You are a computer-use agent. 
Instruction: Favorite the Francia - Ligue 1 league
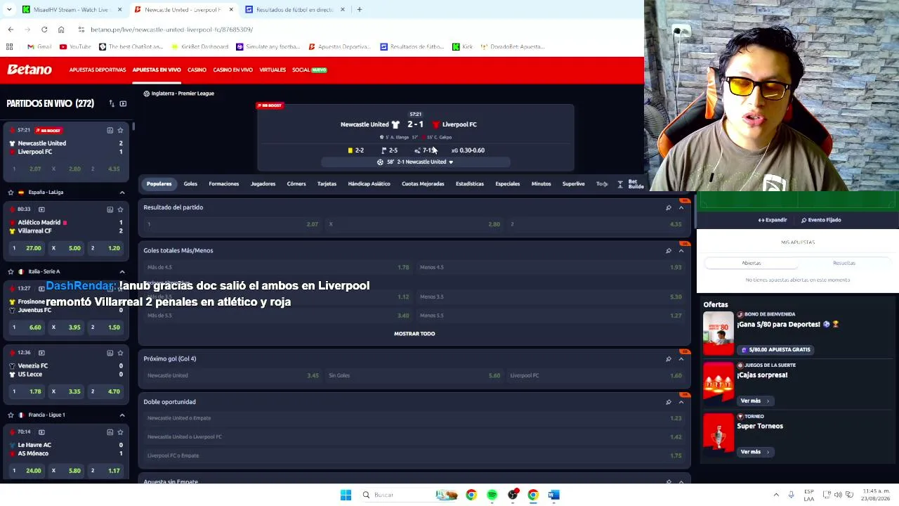pos(11,415)
